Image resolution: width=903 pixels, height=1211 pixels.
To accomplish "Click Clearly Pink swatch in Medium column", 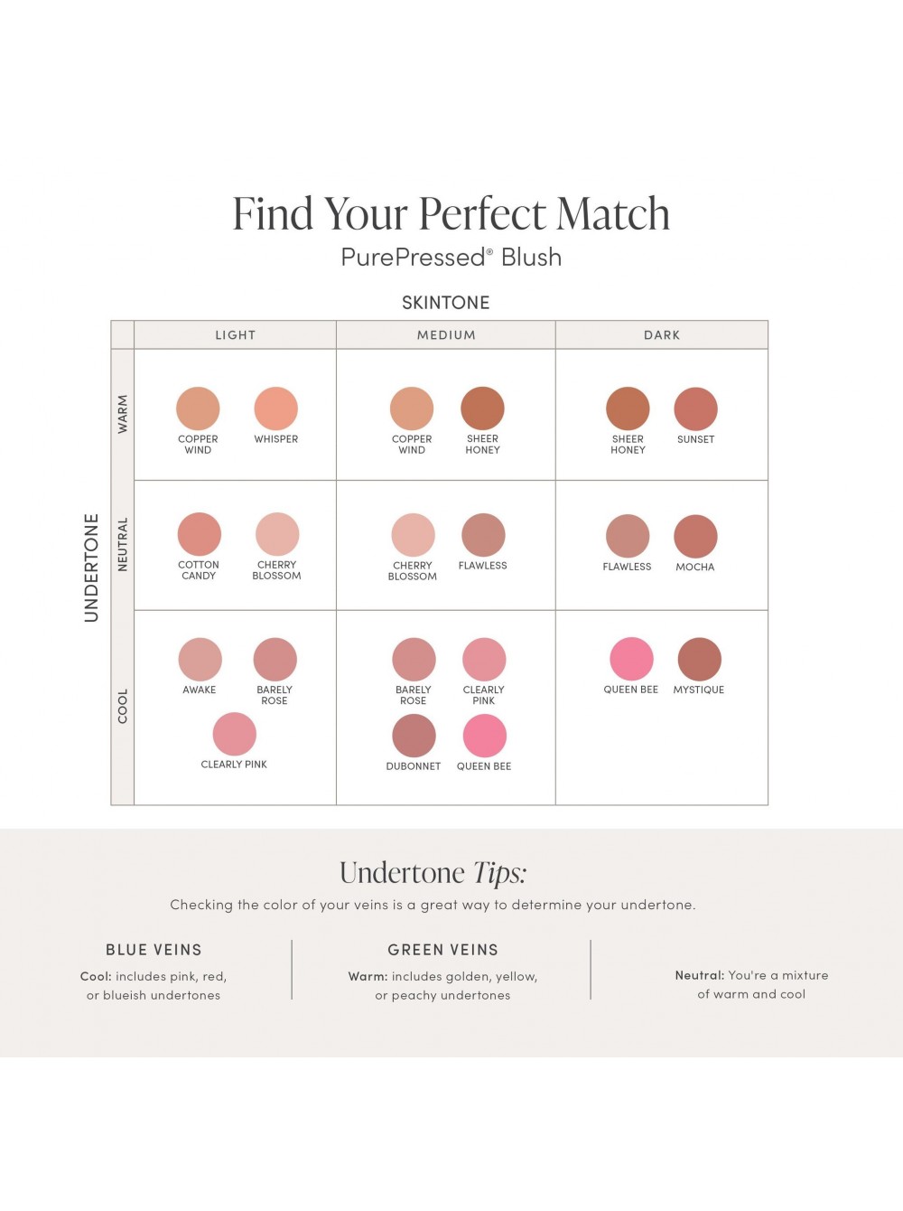I will (484, 659).
